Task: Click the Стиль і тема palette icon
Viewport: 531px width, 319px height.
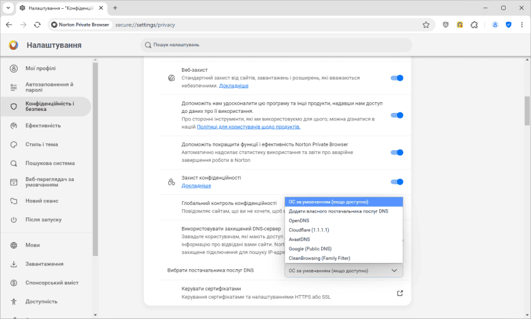Action: point(13,144)
